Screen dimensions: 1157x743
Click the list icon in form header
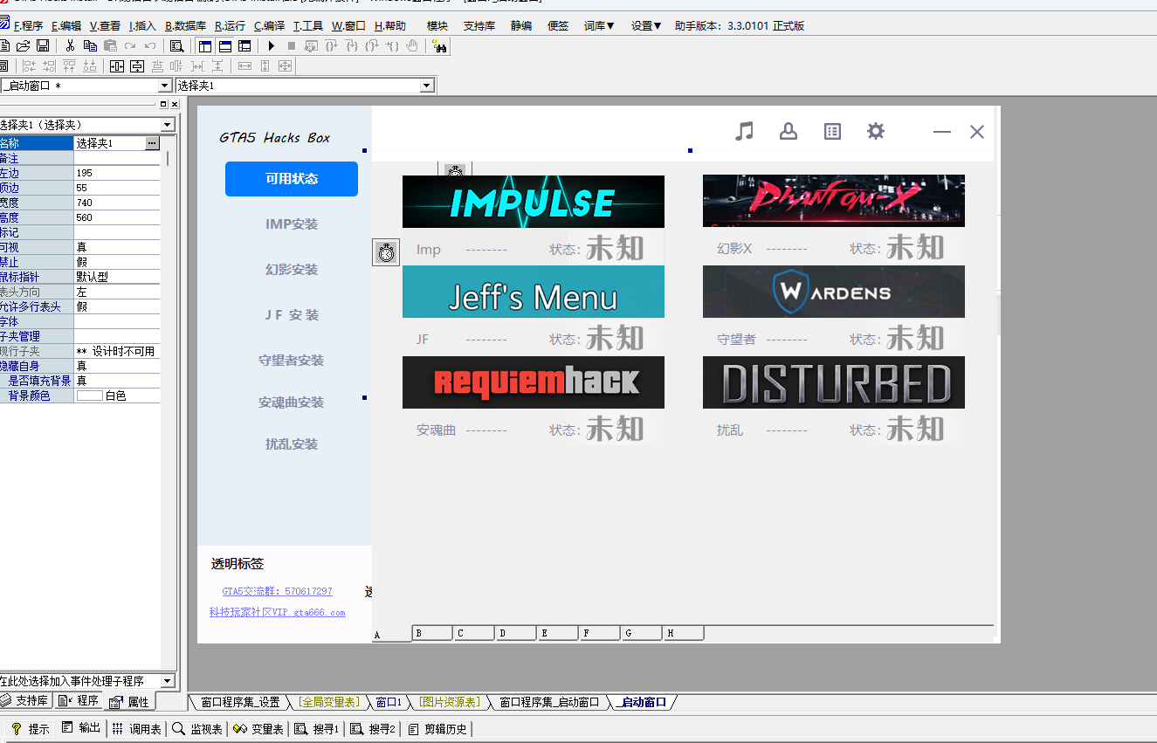pyautogui.click(x=832, y=131)
